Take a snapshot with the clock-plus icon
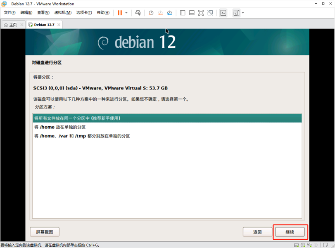Viewport: 335px width, 248px height. (151, 13)
